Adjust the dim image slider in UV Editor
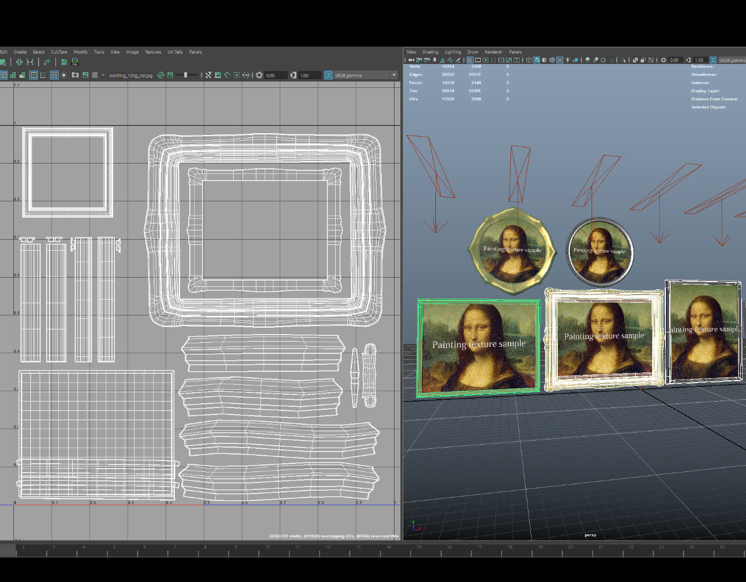Viewport: 746px width, 582px height. (186, 75)
